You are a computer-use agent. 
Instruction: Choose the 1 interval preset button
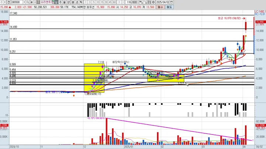(86, 2)
